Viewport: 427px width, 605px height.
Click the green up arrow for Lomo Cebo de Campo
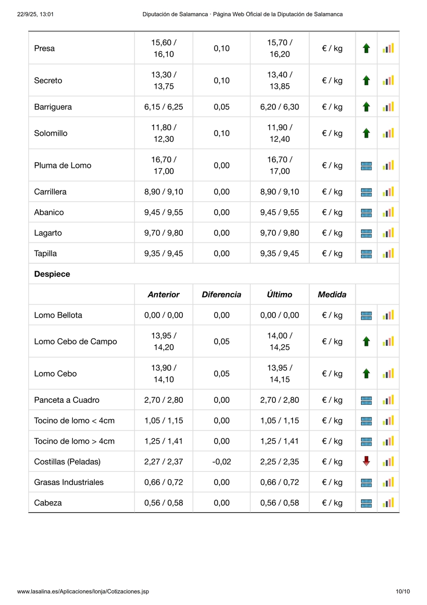(367, 341)
